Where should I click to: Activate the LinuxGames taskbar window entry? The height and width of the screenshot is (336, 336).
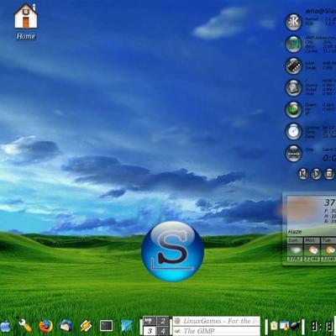pyautogui.click(x=217, y=321)
